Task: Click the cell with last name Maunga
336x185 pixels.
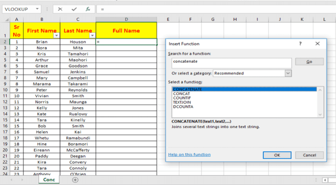Action: point(78,102)
